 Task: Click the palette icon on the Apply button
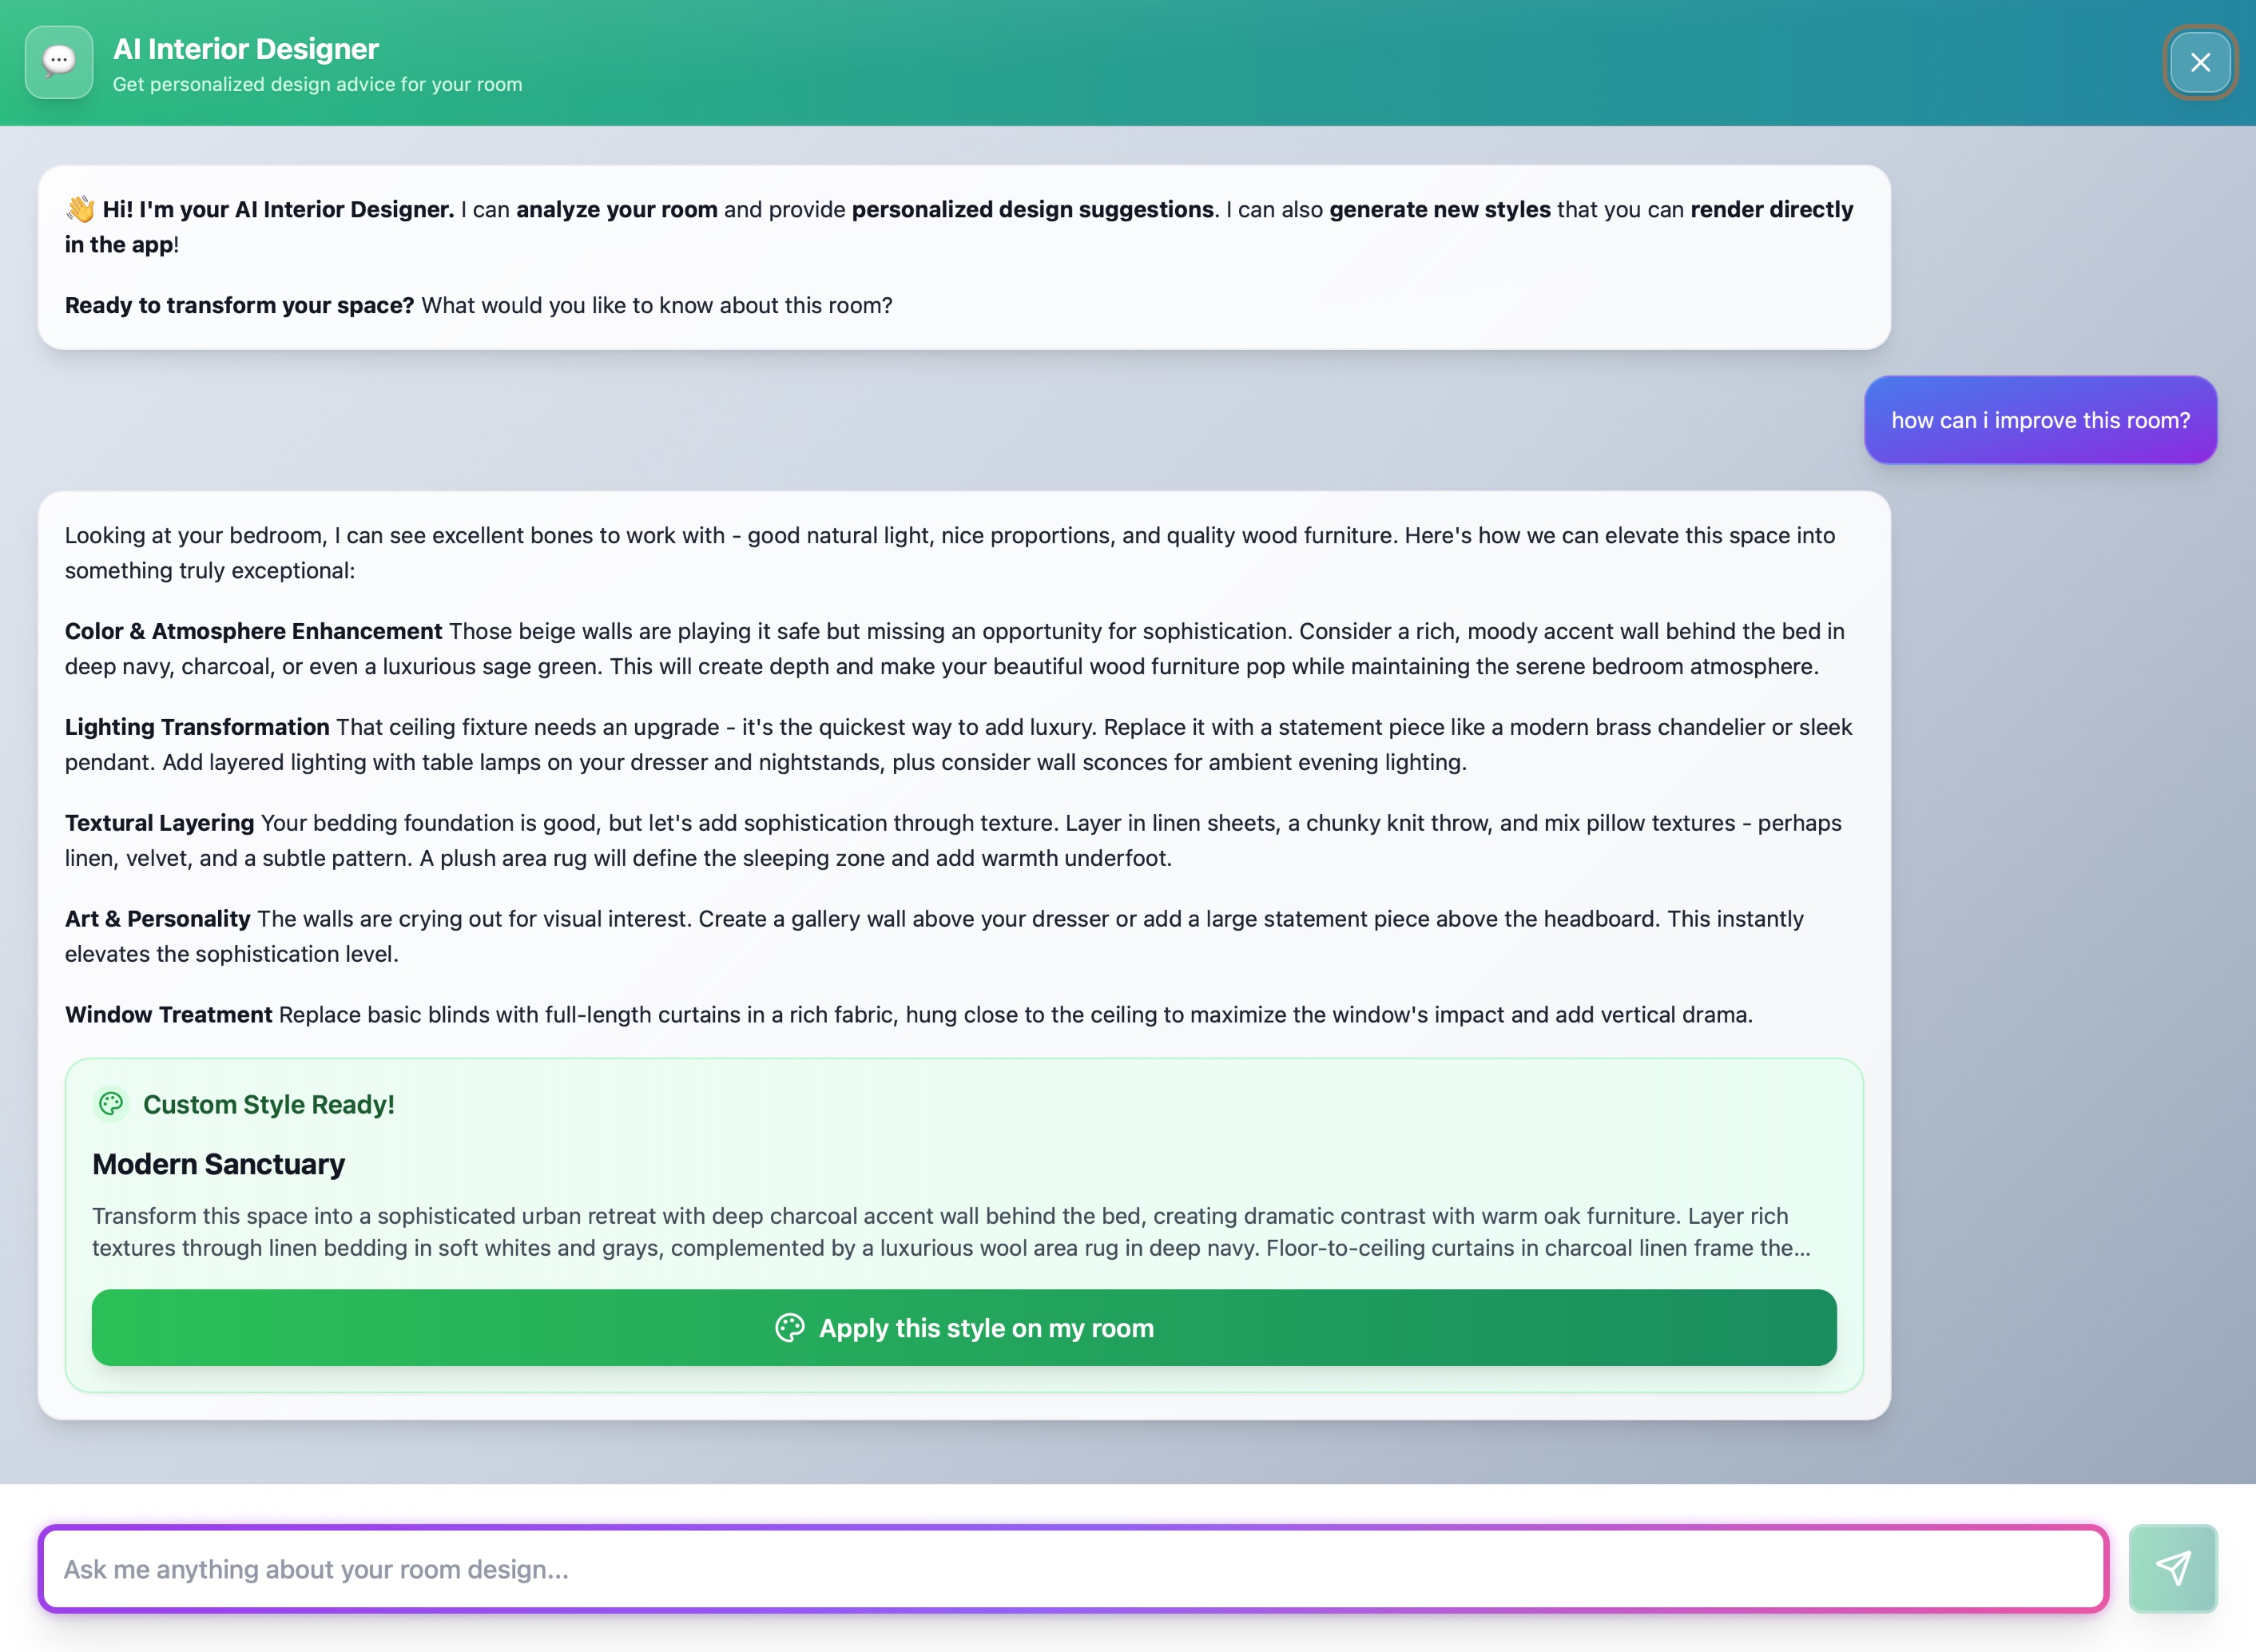tap(791, 1328)
